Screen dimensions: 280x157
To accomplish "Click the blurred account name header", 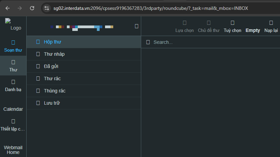I will pos(82,28).
